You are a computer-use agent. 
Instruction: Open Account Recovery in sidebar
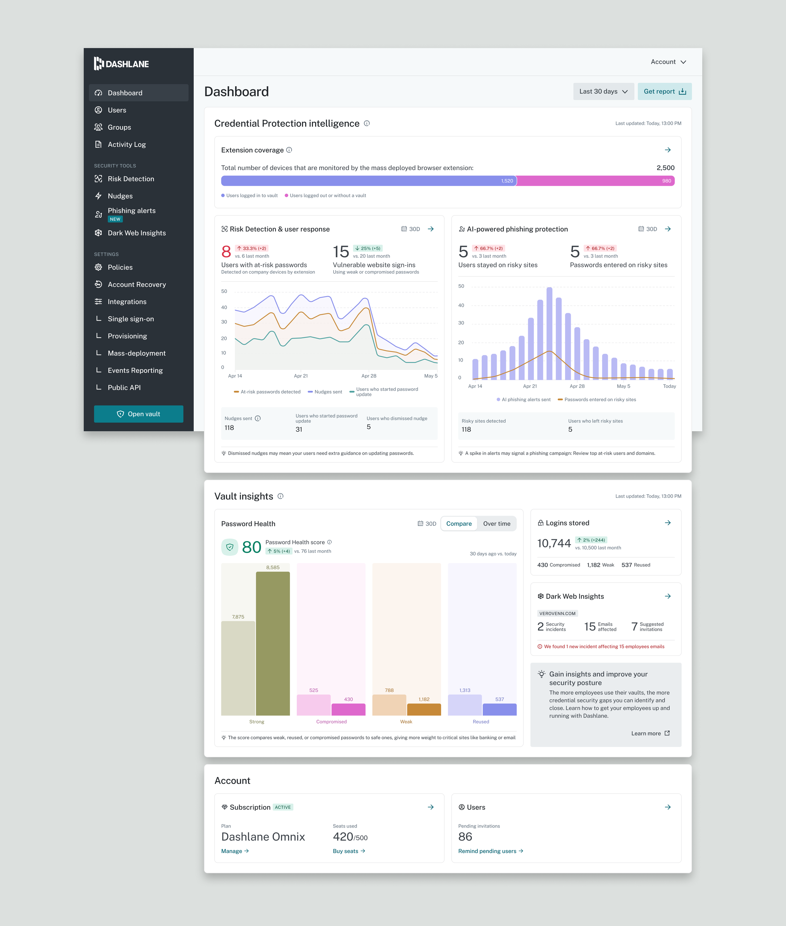point(136,284)
